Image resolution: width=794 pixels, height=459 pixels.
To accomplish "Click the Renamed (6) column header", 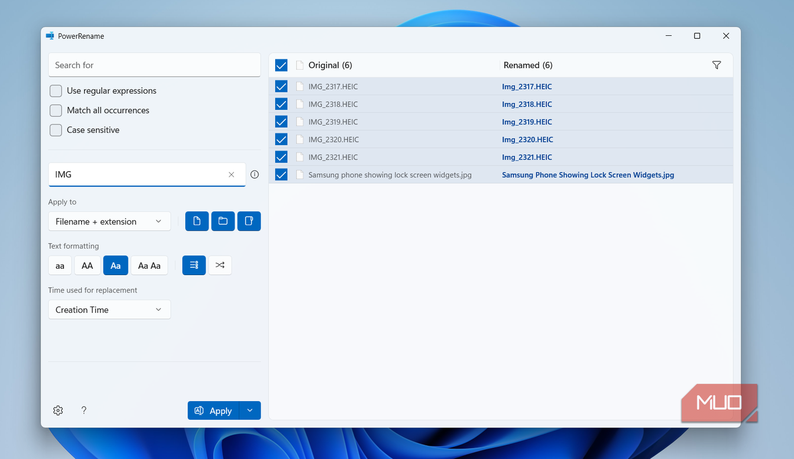I will (x=528, y=65).
